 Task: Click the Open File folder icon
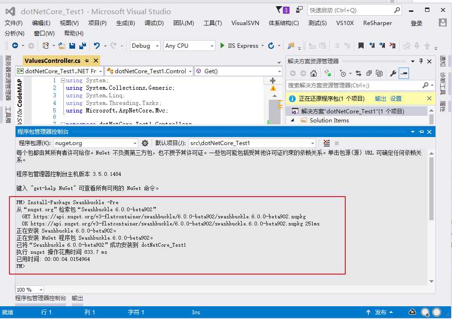[x=62, y=45]
